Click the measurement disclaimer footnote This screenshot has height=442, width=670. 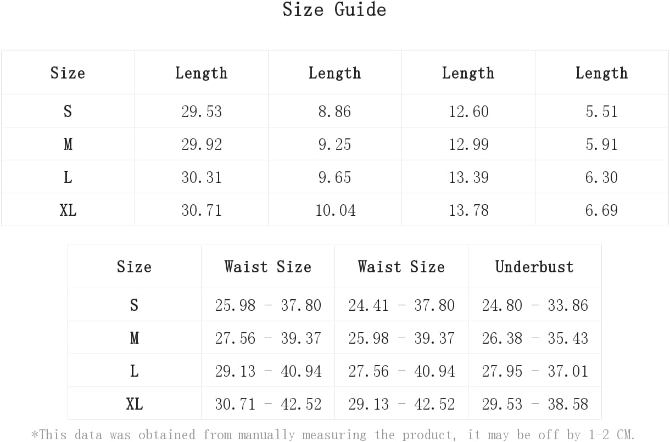click(x=333, y=435)
